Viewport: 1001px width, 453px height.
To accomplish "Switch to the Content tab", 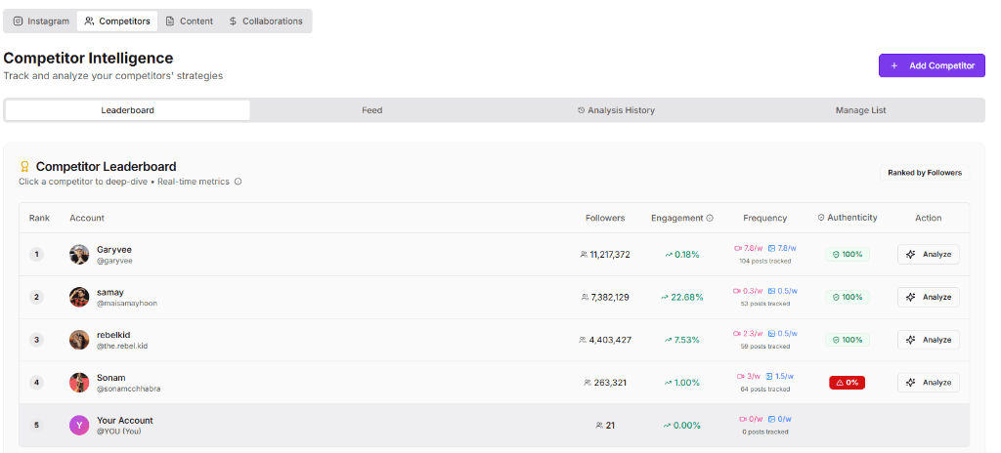I will [x=189, y=21].
